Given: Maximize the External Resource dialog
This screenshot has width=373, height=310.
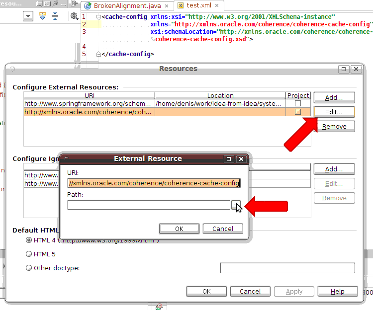Looking at the screenshot, I should (x=229, y=159).
